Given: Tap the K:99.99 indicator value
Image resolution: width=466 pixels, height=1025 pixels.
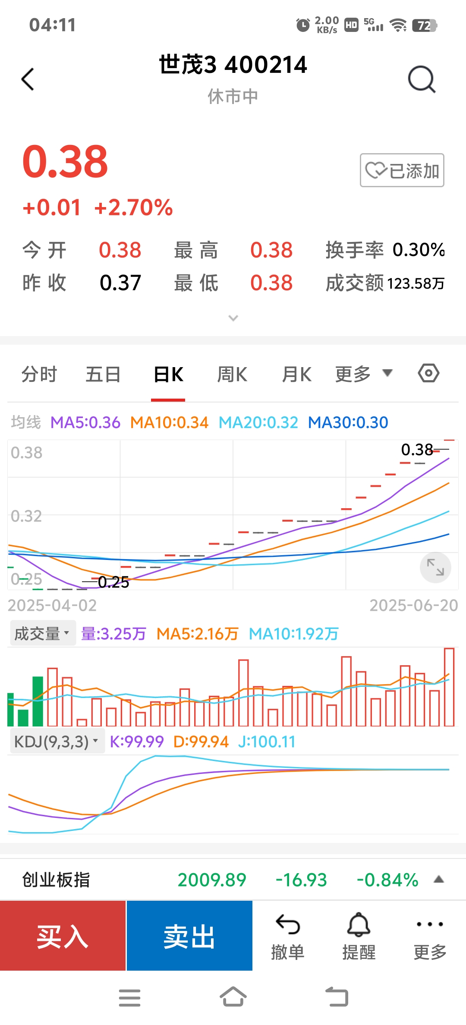Looking at the screenshot, I should click(x=137, y=742).
